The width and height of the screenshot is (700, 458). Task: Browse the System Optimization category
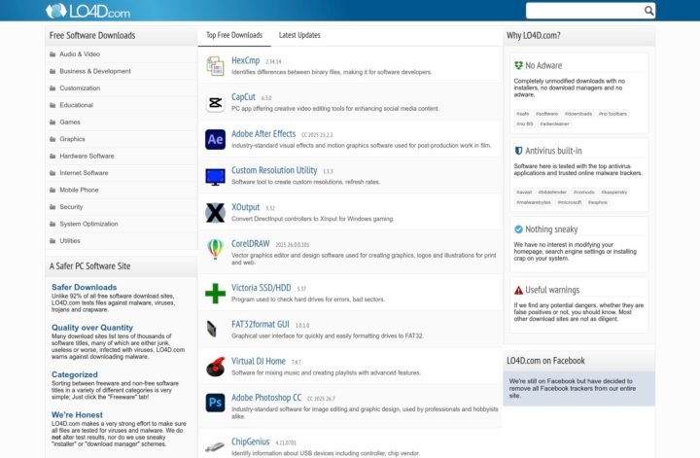88,224
